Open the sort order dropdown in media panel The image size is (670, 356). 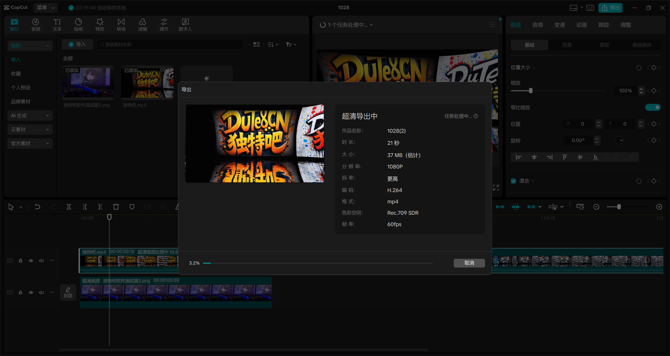pos(273,44)
